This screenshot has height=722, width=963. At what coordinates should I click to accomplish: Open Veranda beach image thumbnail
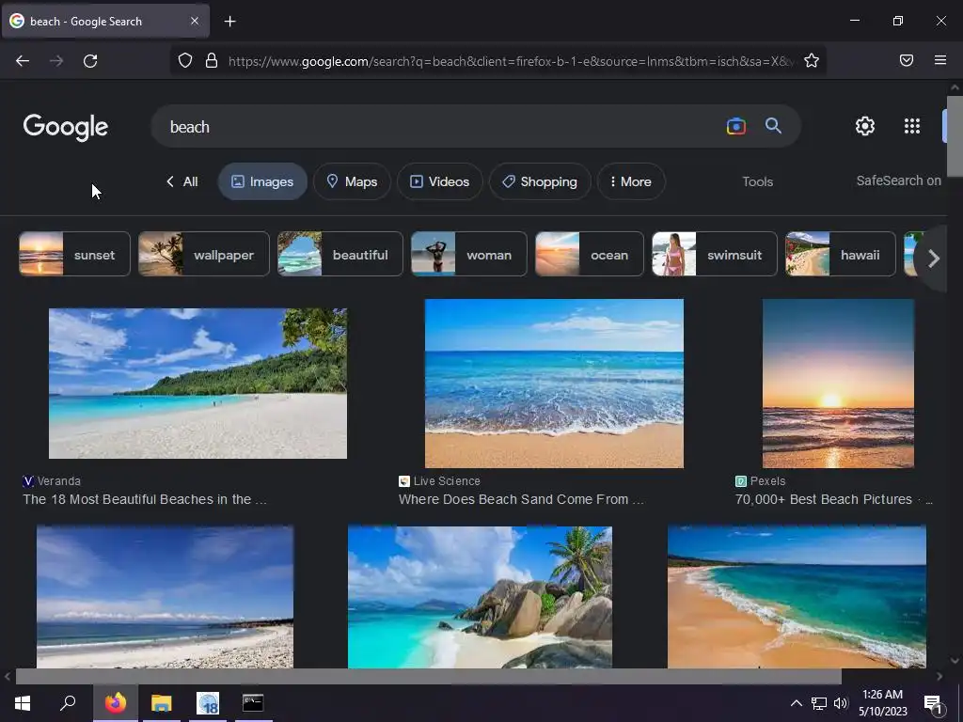click(197, 384)
